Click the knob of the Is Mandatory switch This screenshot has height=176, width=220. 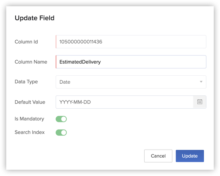[64, 119]
